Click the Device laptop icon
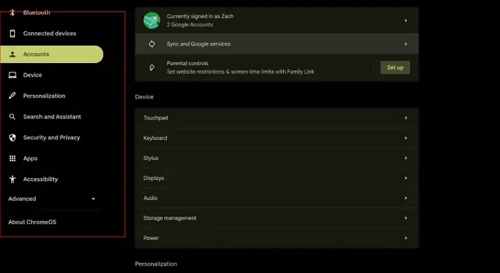 pyautogui.click(x=12, y=75)
